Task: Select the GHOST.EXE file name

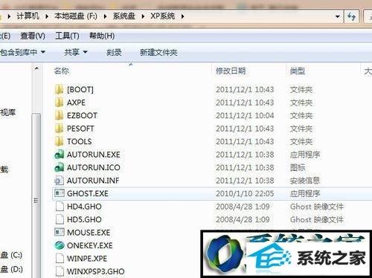Action: tap(88, 193)
